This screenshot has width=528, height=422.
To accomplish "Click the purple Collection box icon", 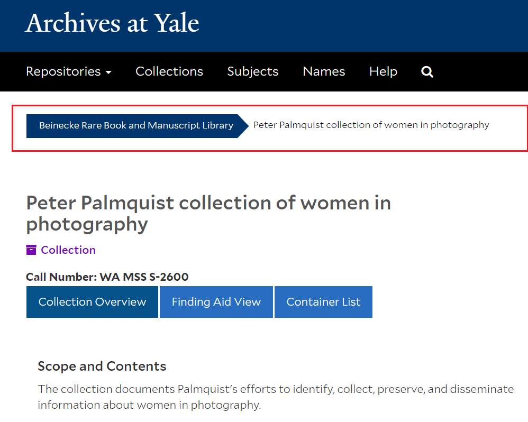I will pyautogui.click(x=31, y=250).
